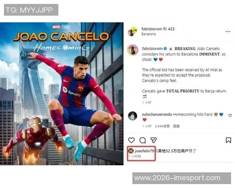View the 3,444 likes on the comment
Screen dimensions: 235x188
(162, 126)
